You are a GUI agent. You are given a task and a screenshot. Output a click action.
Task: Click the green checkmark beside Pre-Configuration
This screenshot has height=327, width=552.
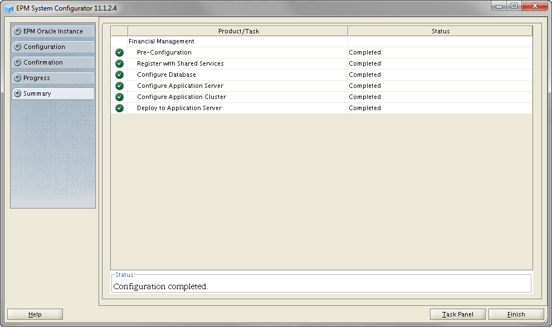[x=119, y=52]
